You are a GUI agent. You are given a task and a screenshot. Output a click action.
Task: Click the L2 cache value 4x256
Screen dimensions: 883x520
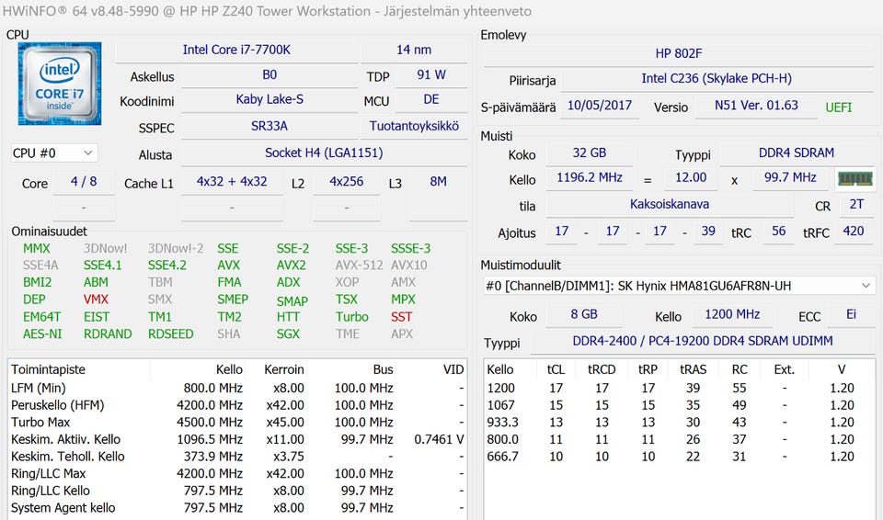point(347,182)
